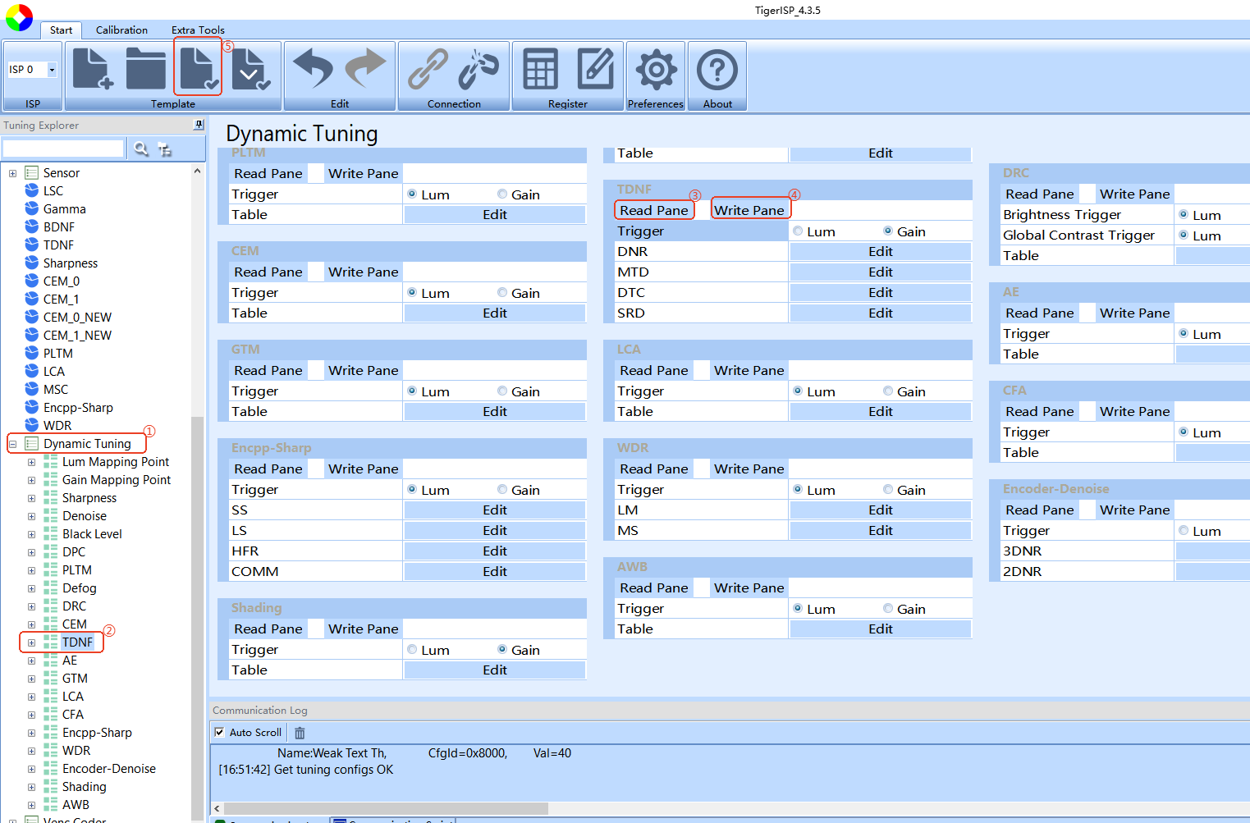Click the new template icon with plus sign

pos(93,68)
